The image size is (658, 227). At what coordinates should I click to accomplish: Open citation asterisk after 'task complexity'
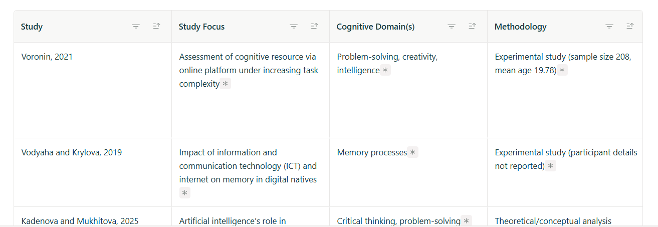point(226,84)
